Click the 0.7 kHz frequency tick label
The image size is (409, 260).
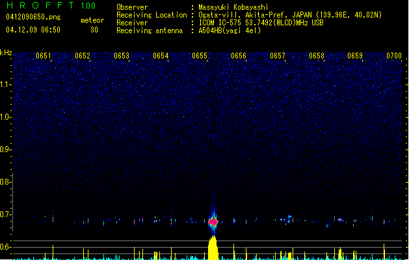coord(5,214)
